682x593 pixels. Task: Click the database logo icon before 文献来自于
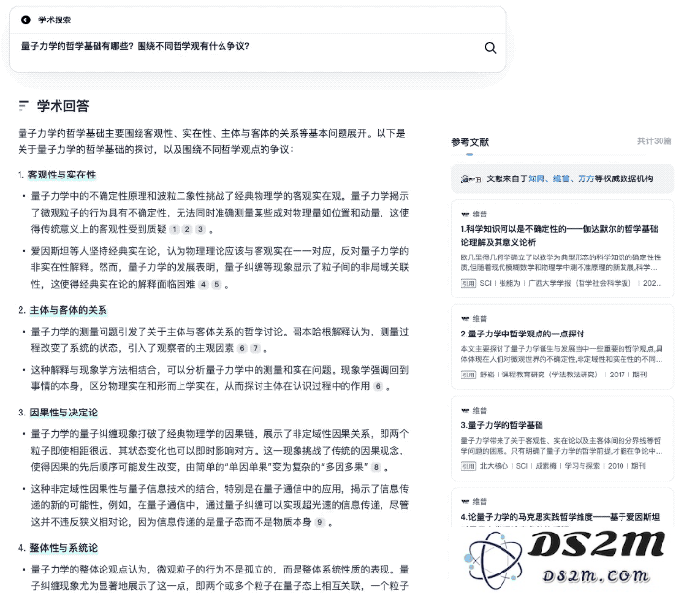(470, 179)
